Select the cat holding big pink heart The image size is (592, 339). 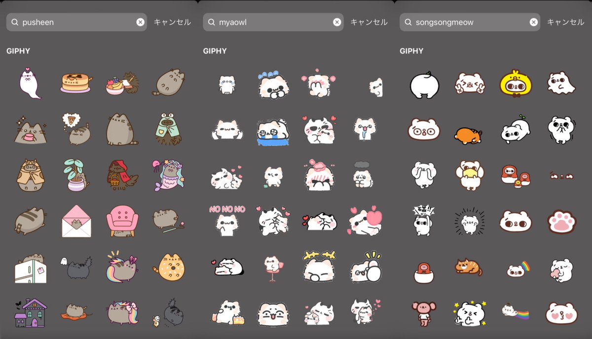[364, 221]
